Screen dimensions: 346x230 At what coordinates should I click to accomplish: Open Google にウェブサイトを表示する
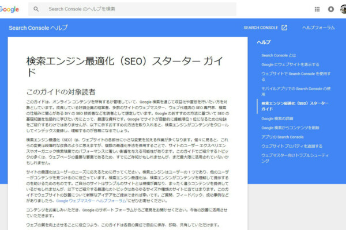click(x=290, y=64)
